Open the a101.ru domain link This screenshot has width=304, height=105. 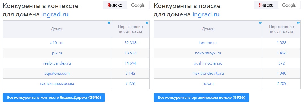click(57, 43)
